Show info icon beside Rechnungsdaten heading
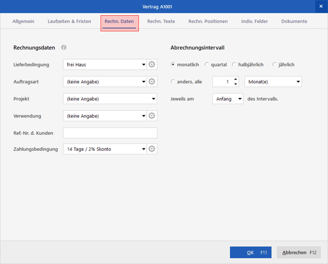The image size is (328, 264). click(x=64, y=48)
